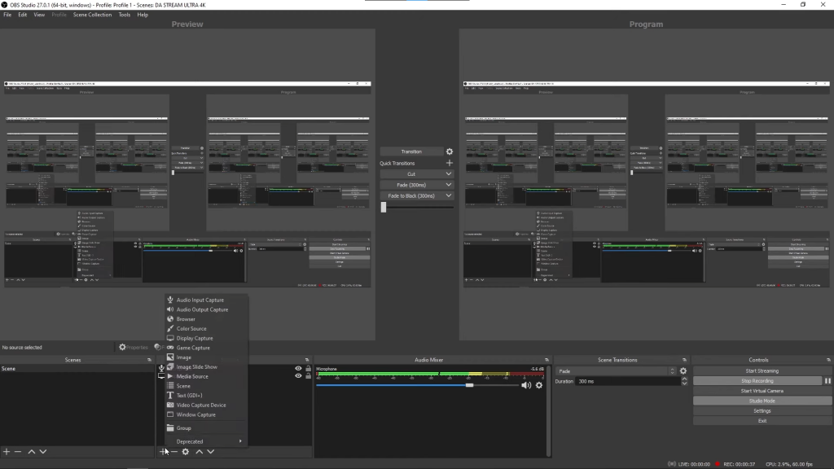Expand the Fade to Black (300ms) dropdown arrow
Image resolution: width=834 pixels, height=469 pixels.
(449, 196)
